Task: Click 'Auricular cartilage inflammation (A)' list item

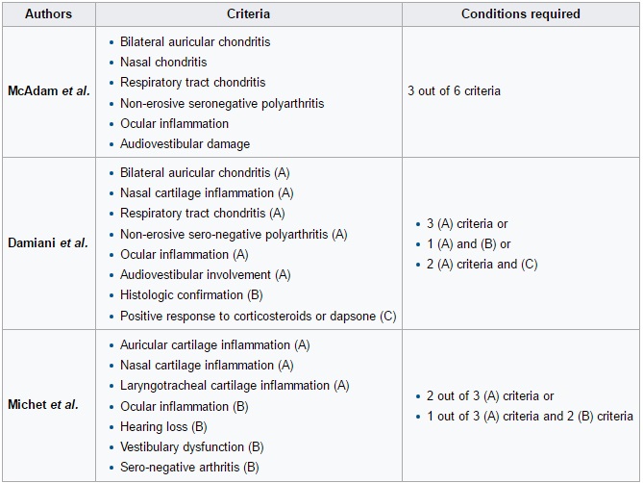Action: click(214, 344)
